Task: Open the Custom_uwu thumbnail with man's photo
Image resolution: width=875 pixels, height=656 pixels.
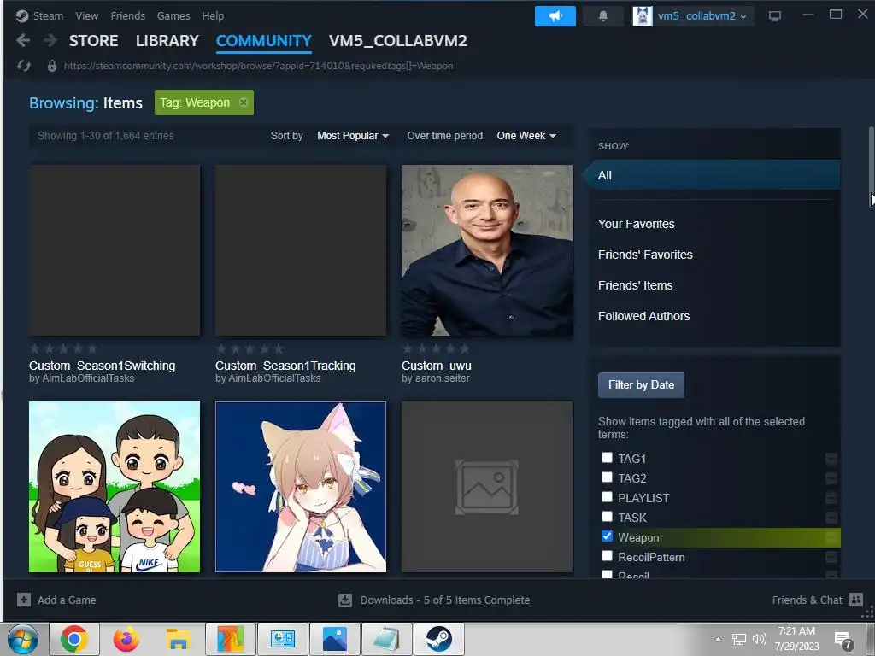Action: pos(486,250)
